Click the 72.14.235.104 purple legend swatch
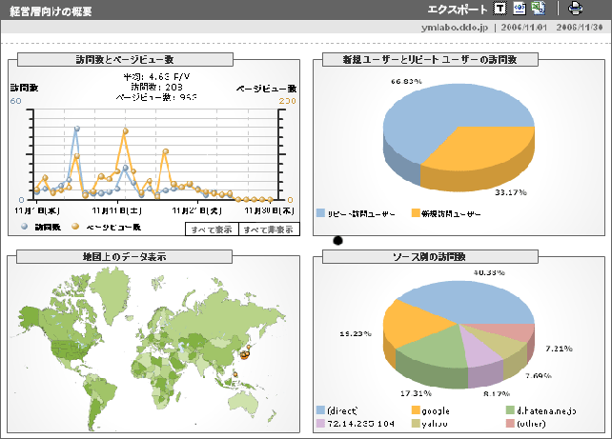612x439 pixels. pos(320,423)
